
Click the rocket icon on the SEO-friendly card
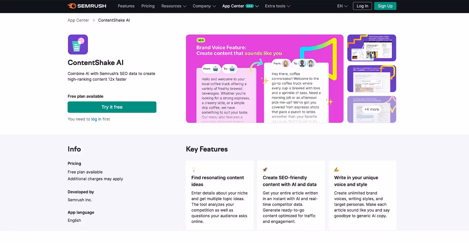tap(265, 169)
